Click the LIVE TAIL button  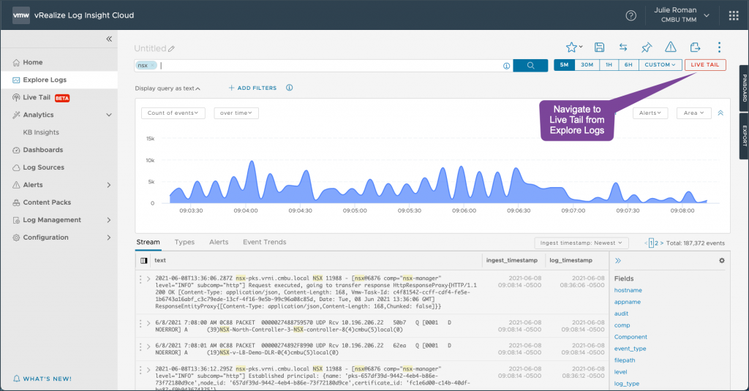tap(705, 65)
